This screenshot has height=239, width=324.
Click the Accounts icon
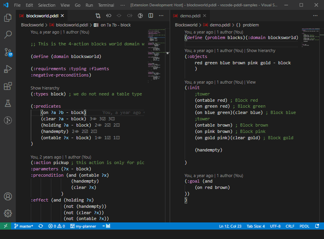pyautogui.click(x=7, y=196)
